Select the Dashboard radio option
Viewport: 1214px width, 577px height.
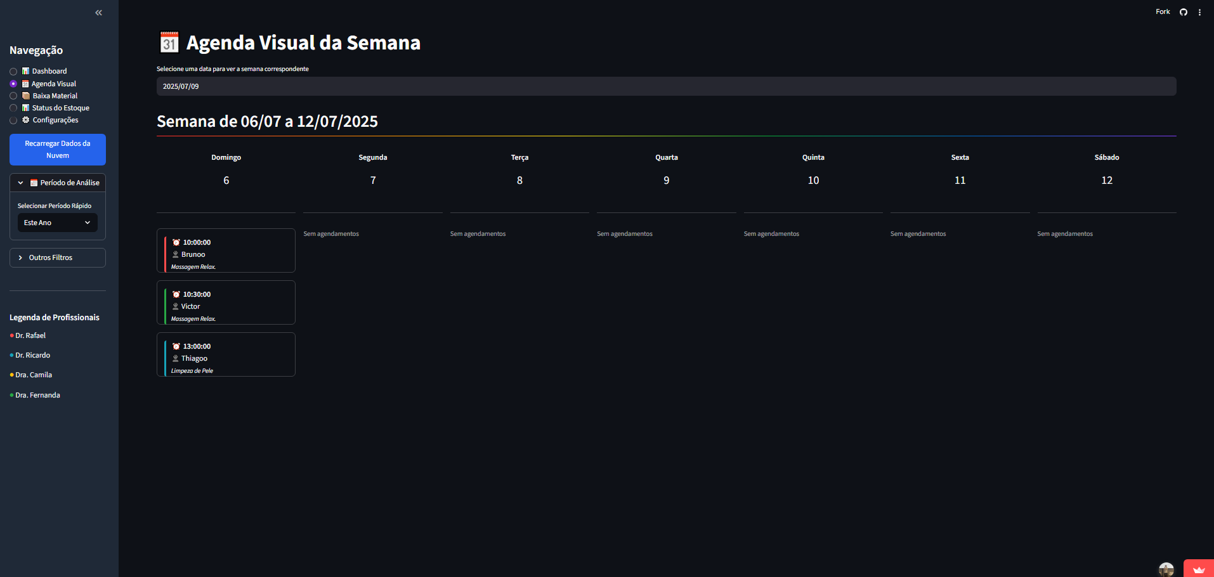pyautogui.click(x=13, y=72)
